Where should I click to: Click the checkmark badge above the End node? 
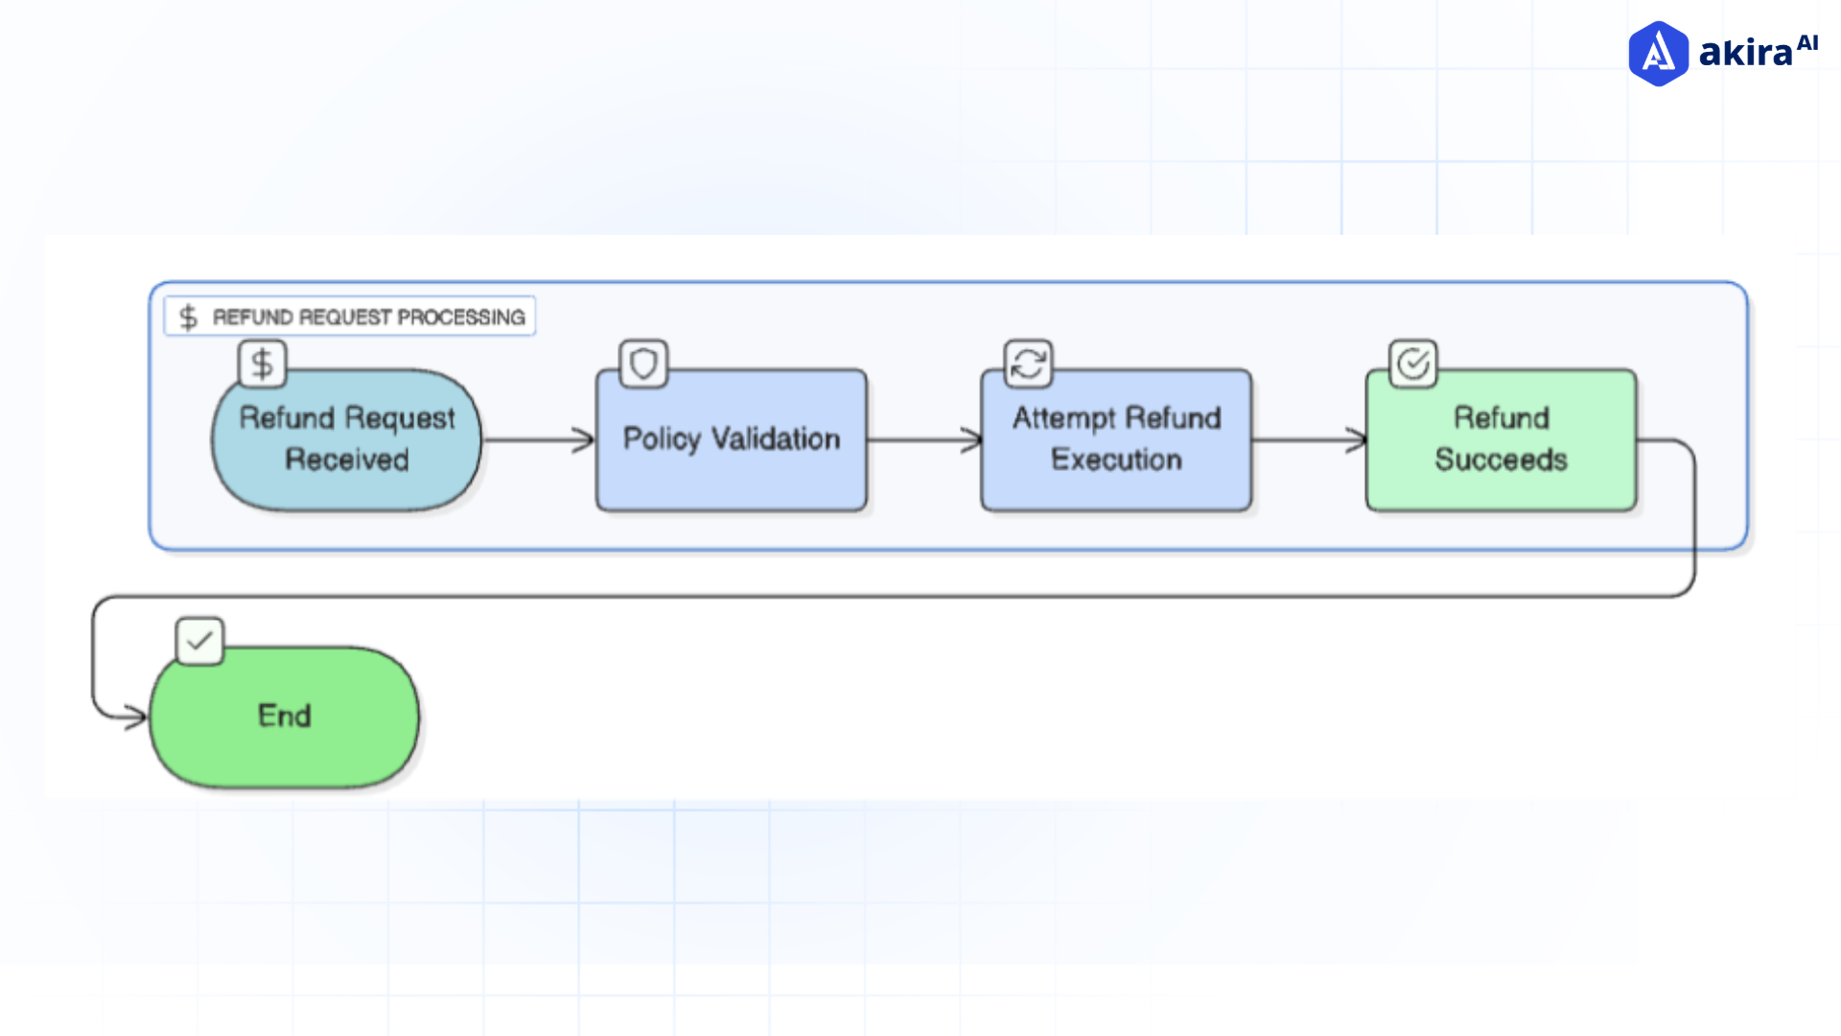coord(198,639)
